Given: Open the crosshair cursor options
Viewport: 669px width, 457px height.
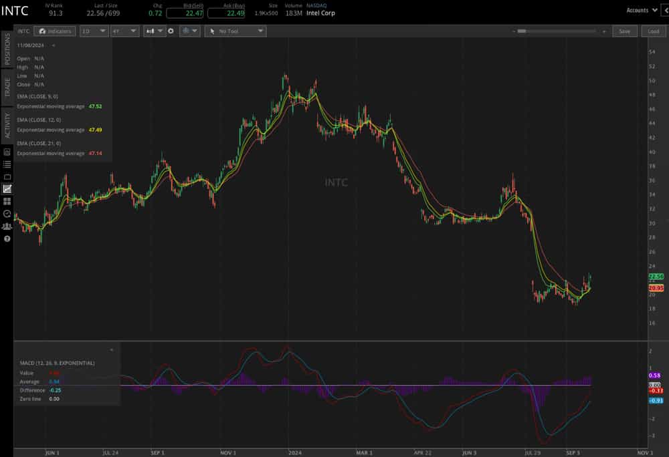Looking at the screenshot, I should coord(189,31).
